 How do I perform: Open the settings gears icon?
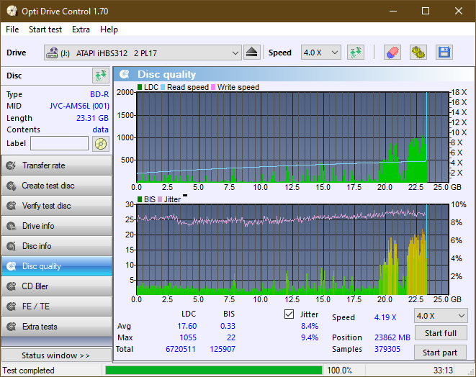click(418, 53)
